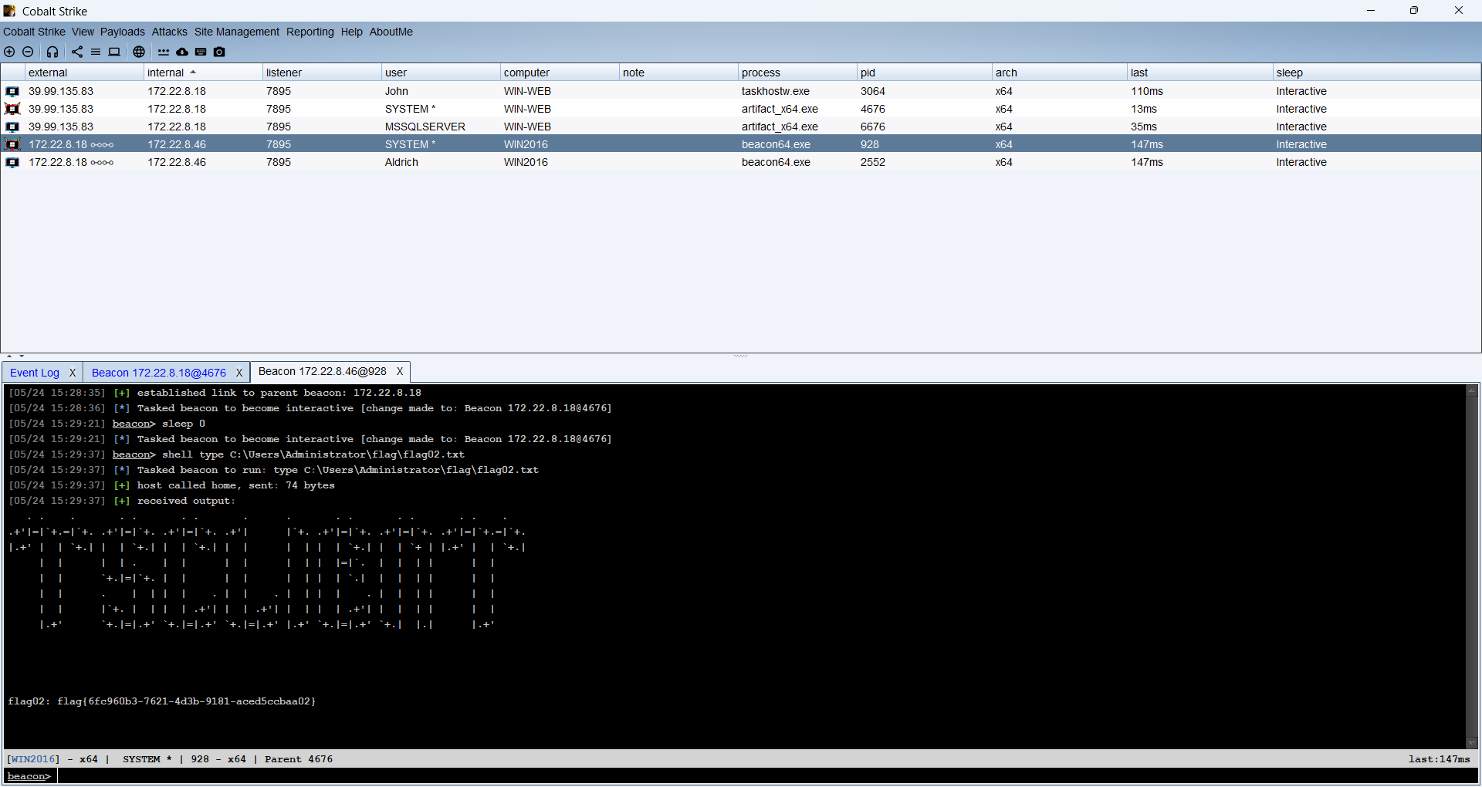Close the Beacon 172.22.8.18@4676 tab
Image resolution: width=1482 pixels, height=787 pixels.
pos(239,373)
